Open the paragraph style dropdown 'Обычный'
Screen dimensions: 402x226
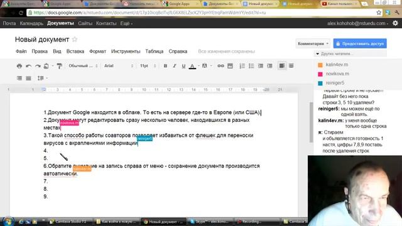tap(83, 66)
